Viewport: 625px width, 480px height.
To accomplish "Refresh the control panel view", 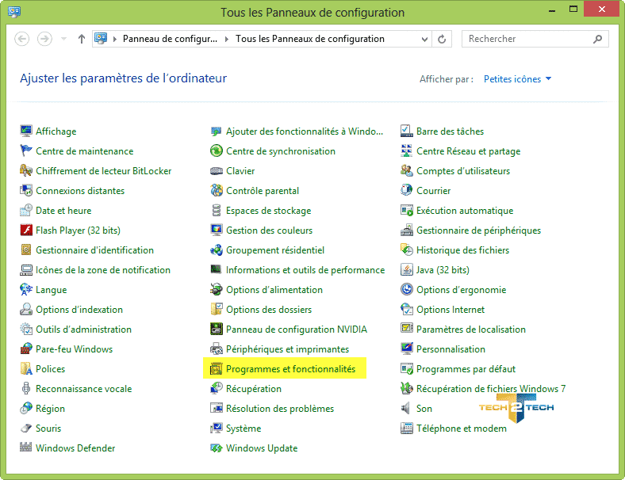I will pos(442,39).
